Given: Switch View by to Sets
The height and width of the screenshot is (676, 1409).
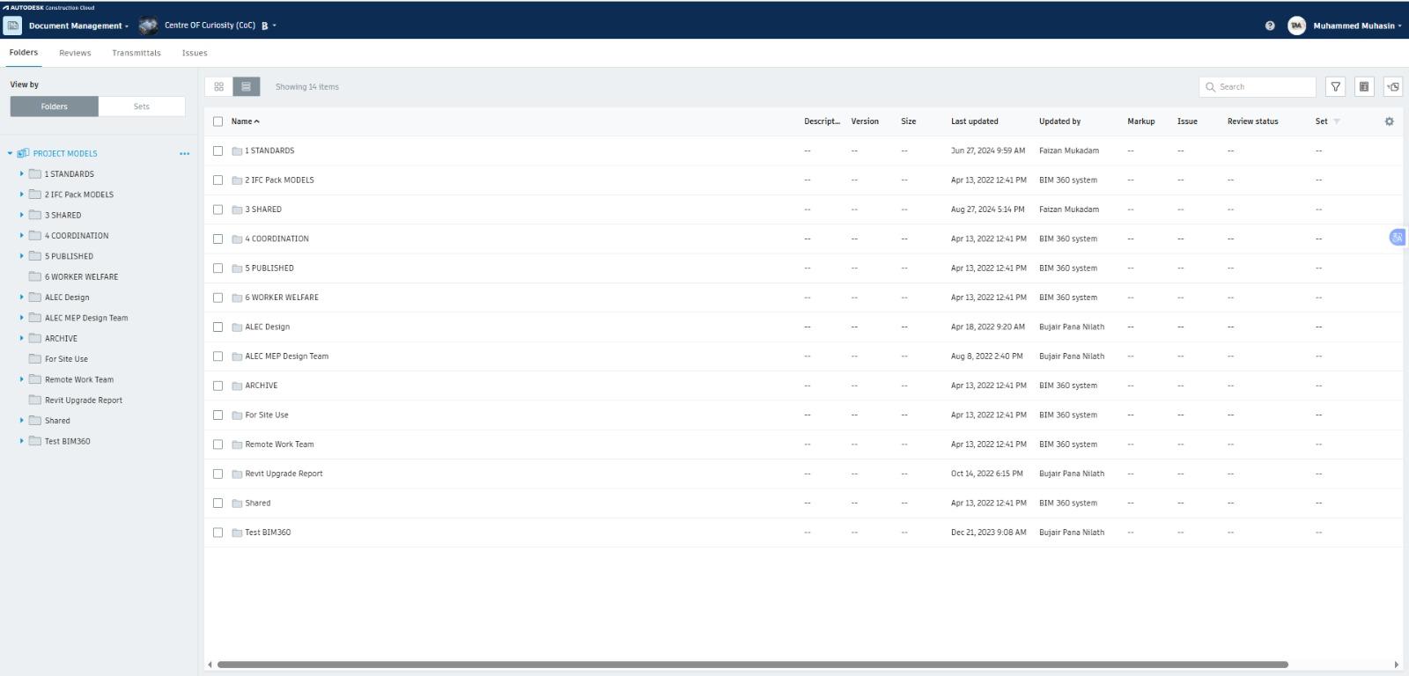Looking at the screenshot, I should (141, 107).
